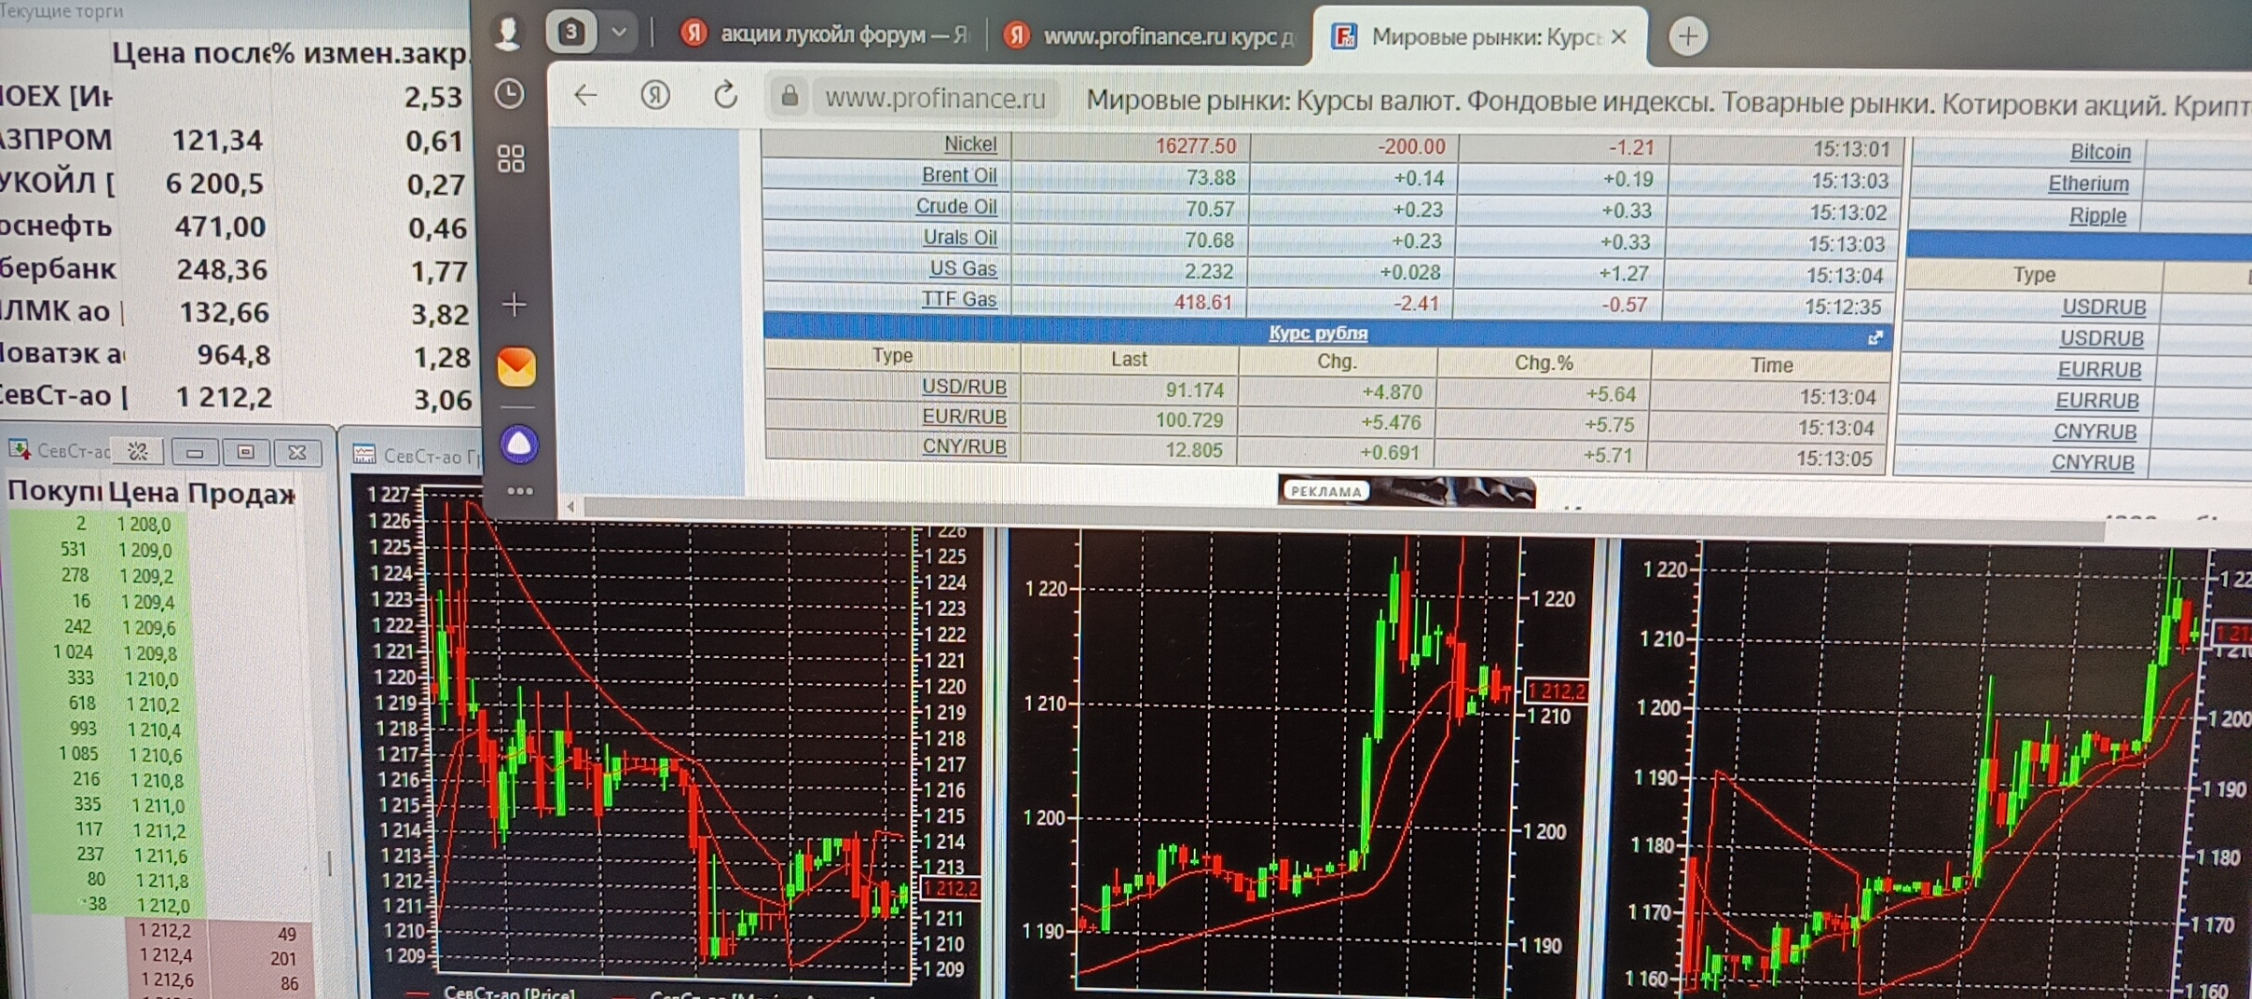Select the Новатэк row price 964,8

[x=233, y=355]
